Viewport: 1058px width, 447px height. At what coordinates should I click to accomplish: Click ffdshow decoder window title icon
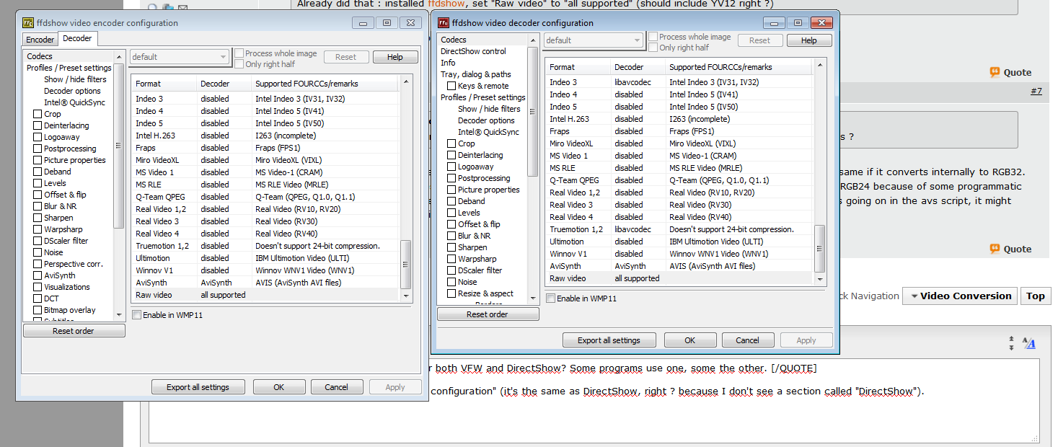443,23
